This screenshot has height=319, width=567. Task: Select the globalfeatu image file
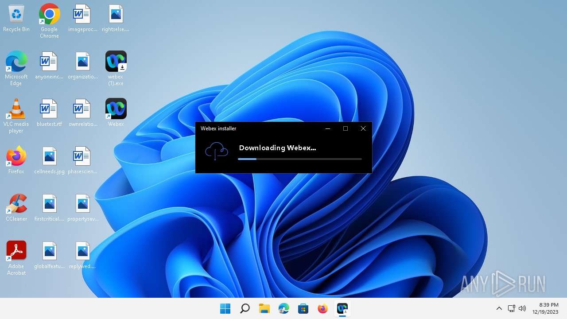tap(49, 256)
